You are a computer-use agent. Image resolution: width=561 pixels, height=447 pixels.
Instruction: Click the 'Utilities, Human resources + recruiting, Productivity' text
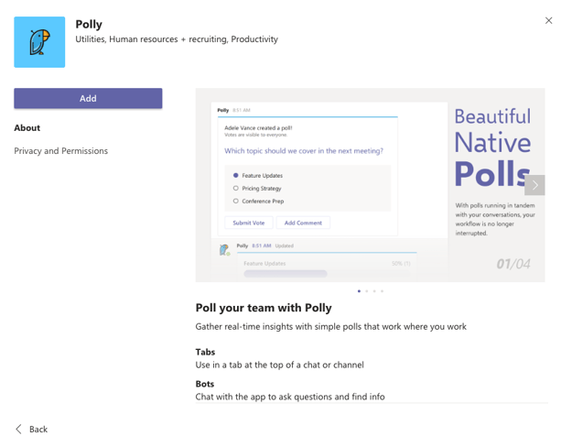[177, 39]
